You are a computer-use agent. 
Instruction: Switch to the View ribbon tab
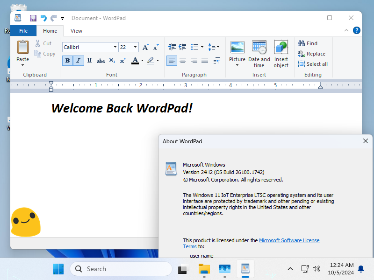coord(76,31)
